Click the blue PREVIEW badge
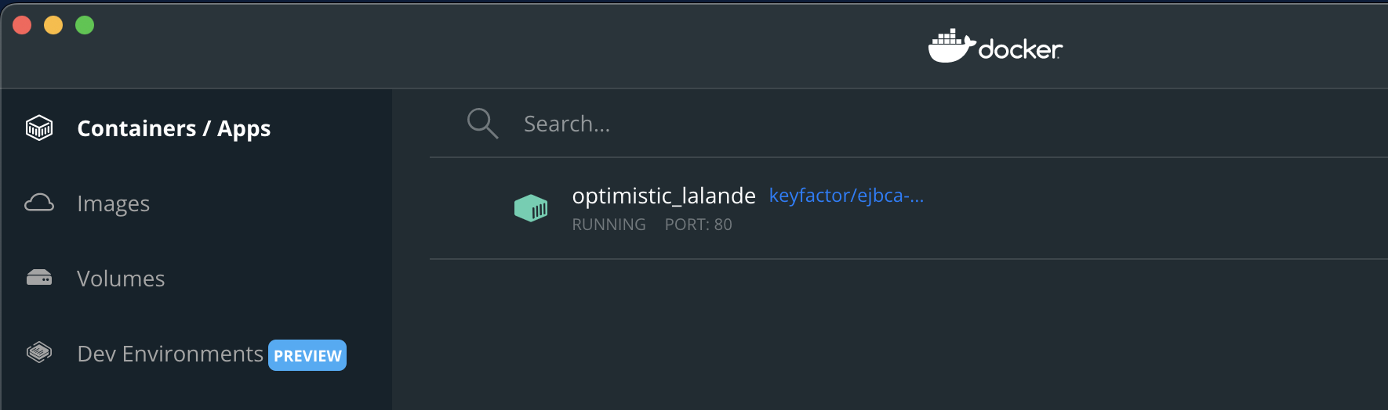Screen dimensions: 1388x410 [307, 355]
